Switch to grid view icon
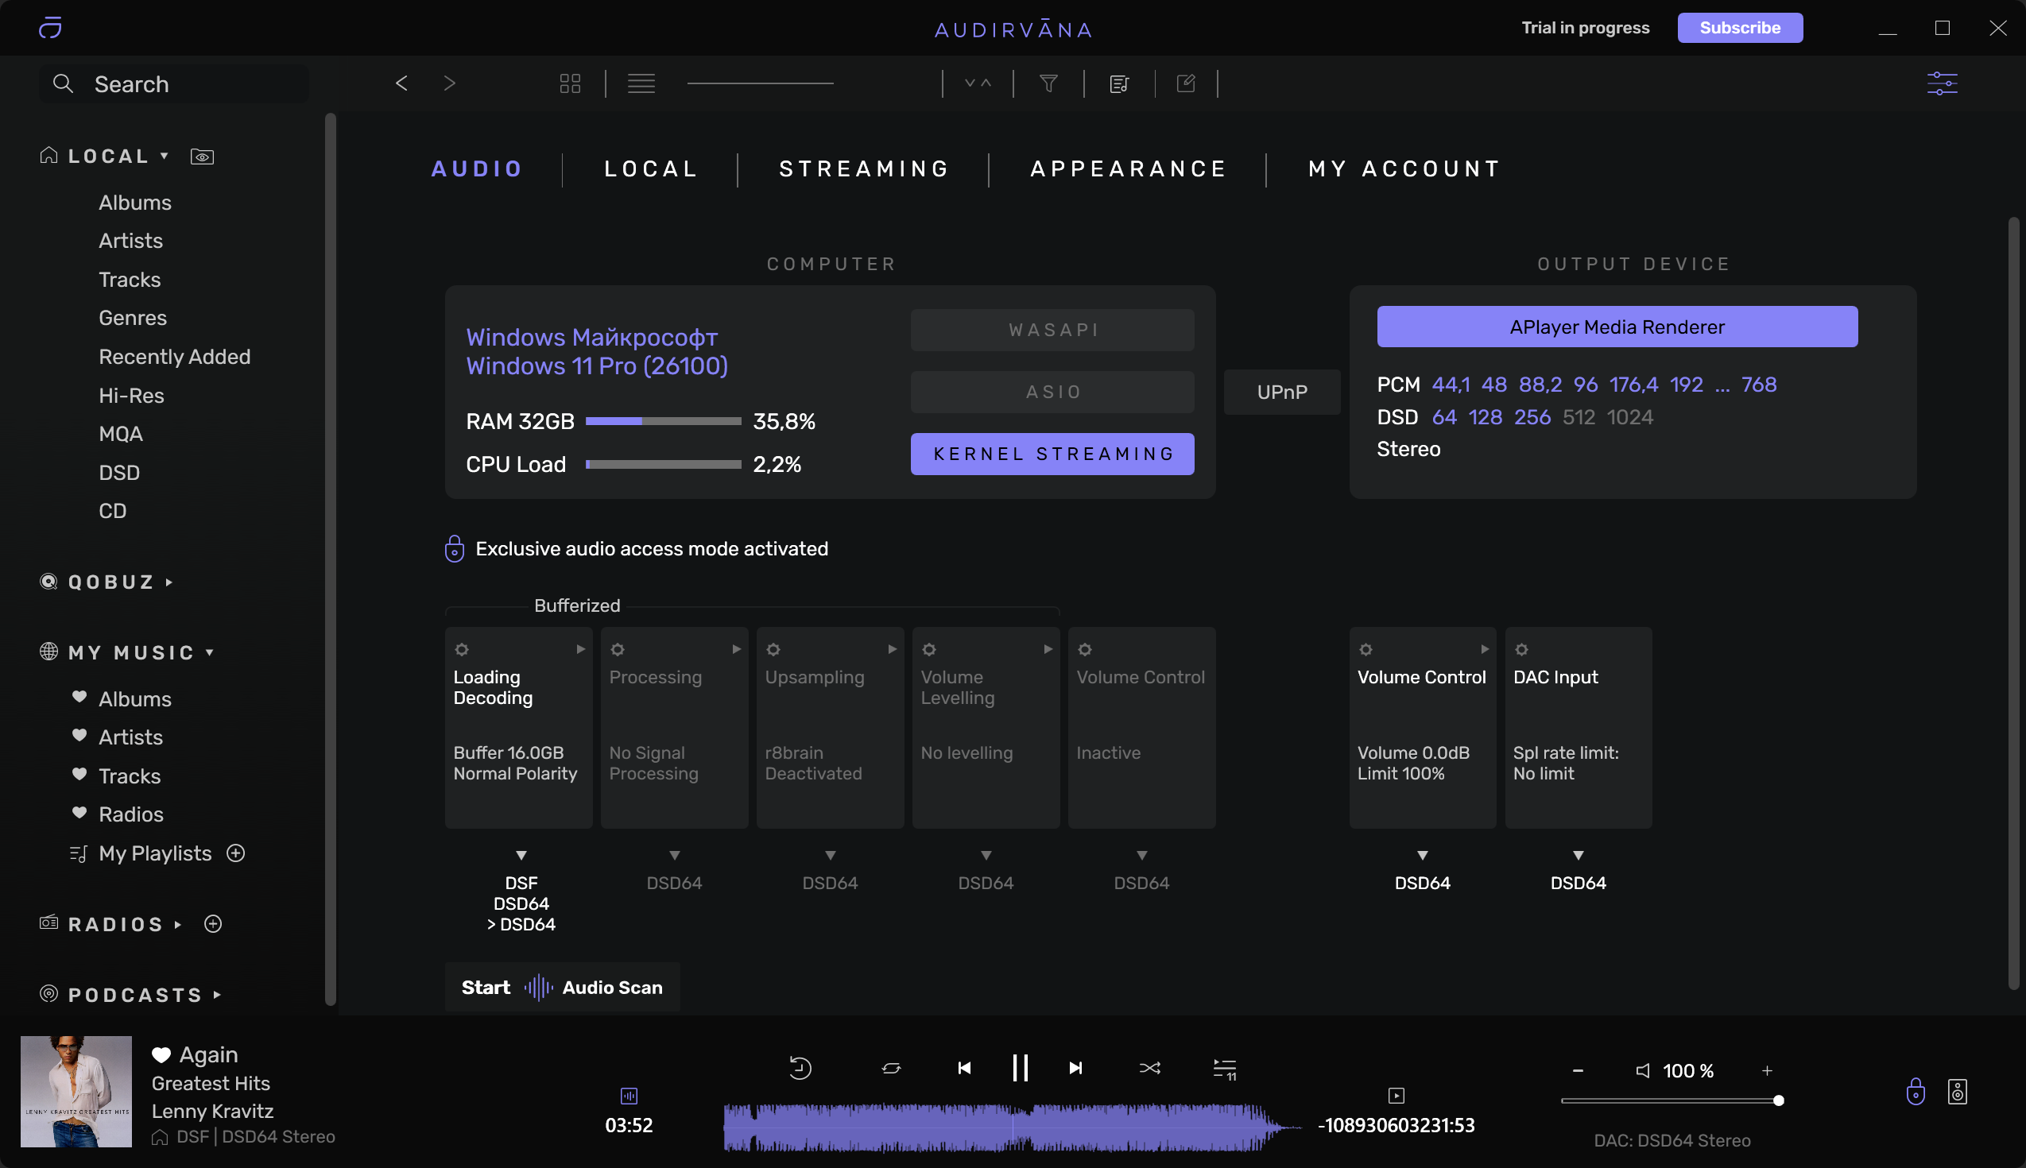 [x=571, y=83]
